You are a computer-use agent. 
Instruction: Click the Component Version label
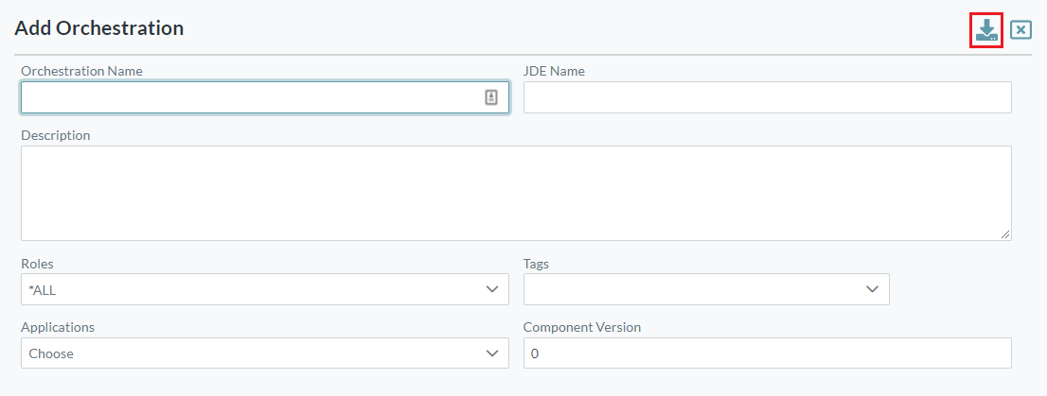[582, 327]
